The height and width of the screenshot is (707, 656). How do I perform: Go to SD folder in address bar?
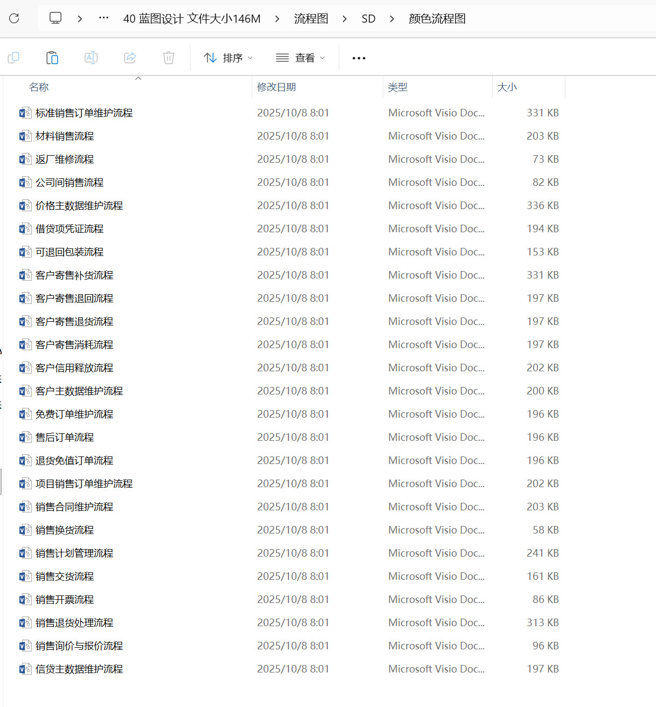(368, 19)
